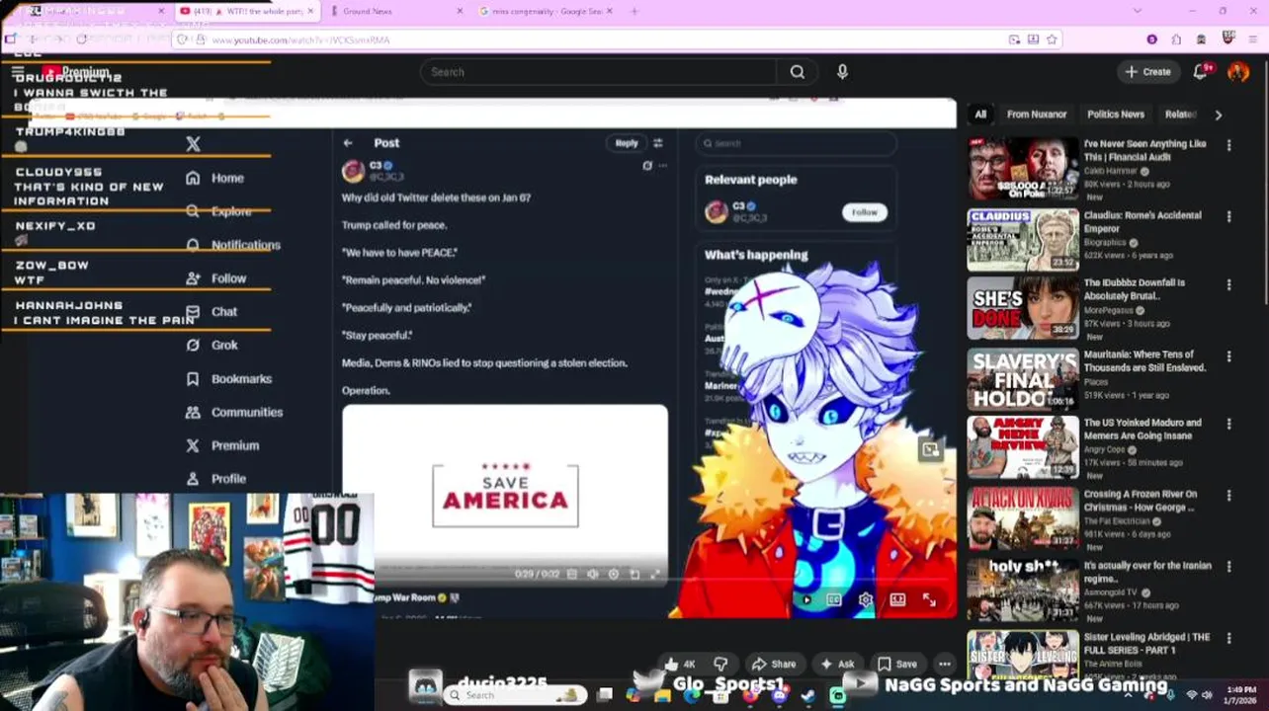
Task: Play the Save America embedded video
Action: point(505,494)
